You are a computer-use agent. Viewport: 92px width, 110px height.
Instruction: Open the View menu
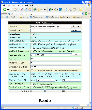pyautogui.click(x=13, y=5)
